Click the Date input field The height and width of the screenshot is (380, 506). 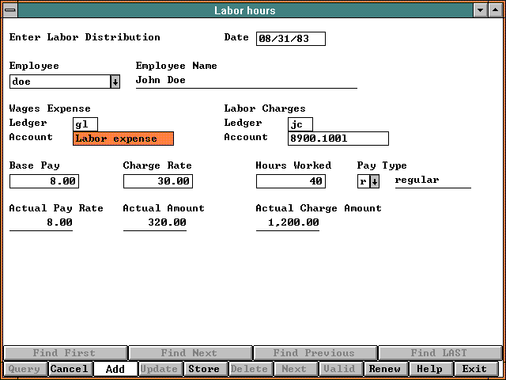pos(290,39)
